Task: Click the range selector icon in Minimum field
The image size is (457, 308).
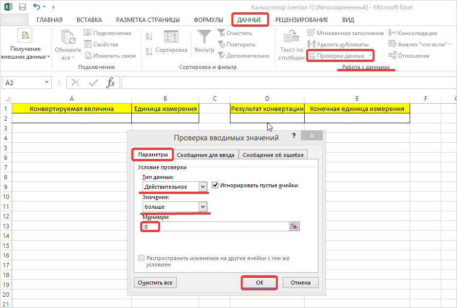Action: pyautogui.click(x=294, y=226)
